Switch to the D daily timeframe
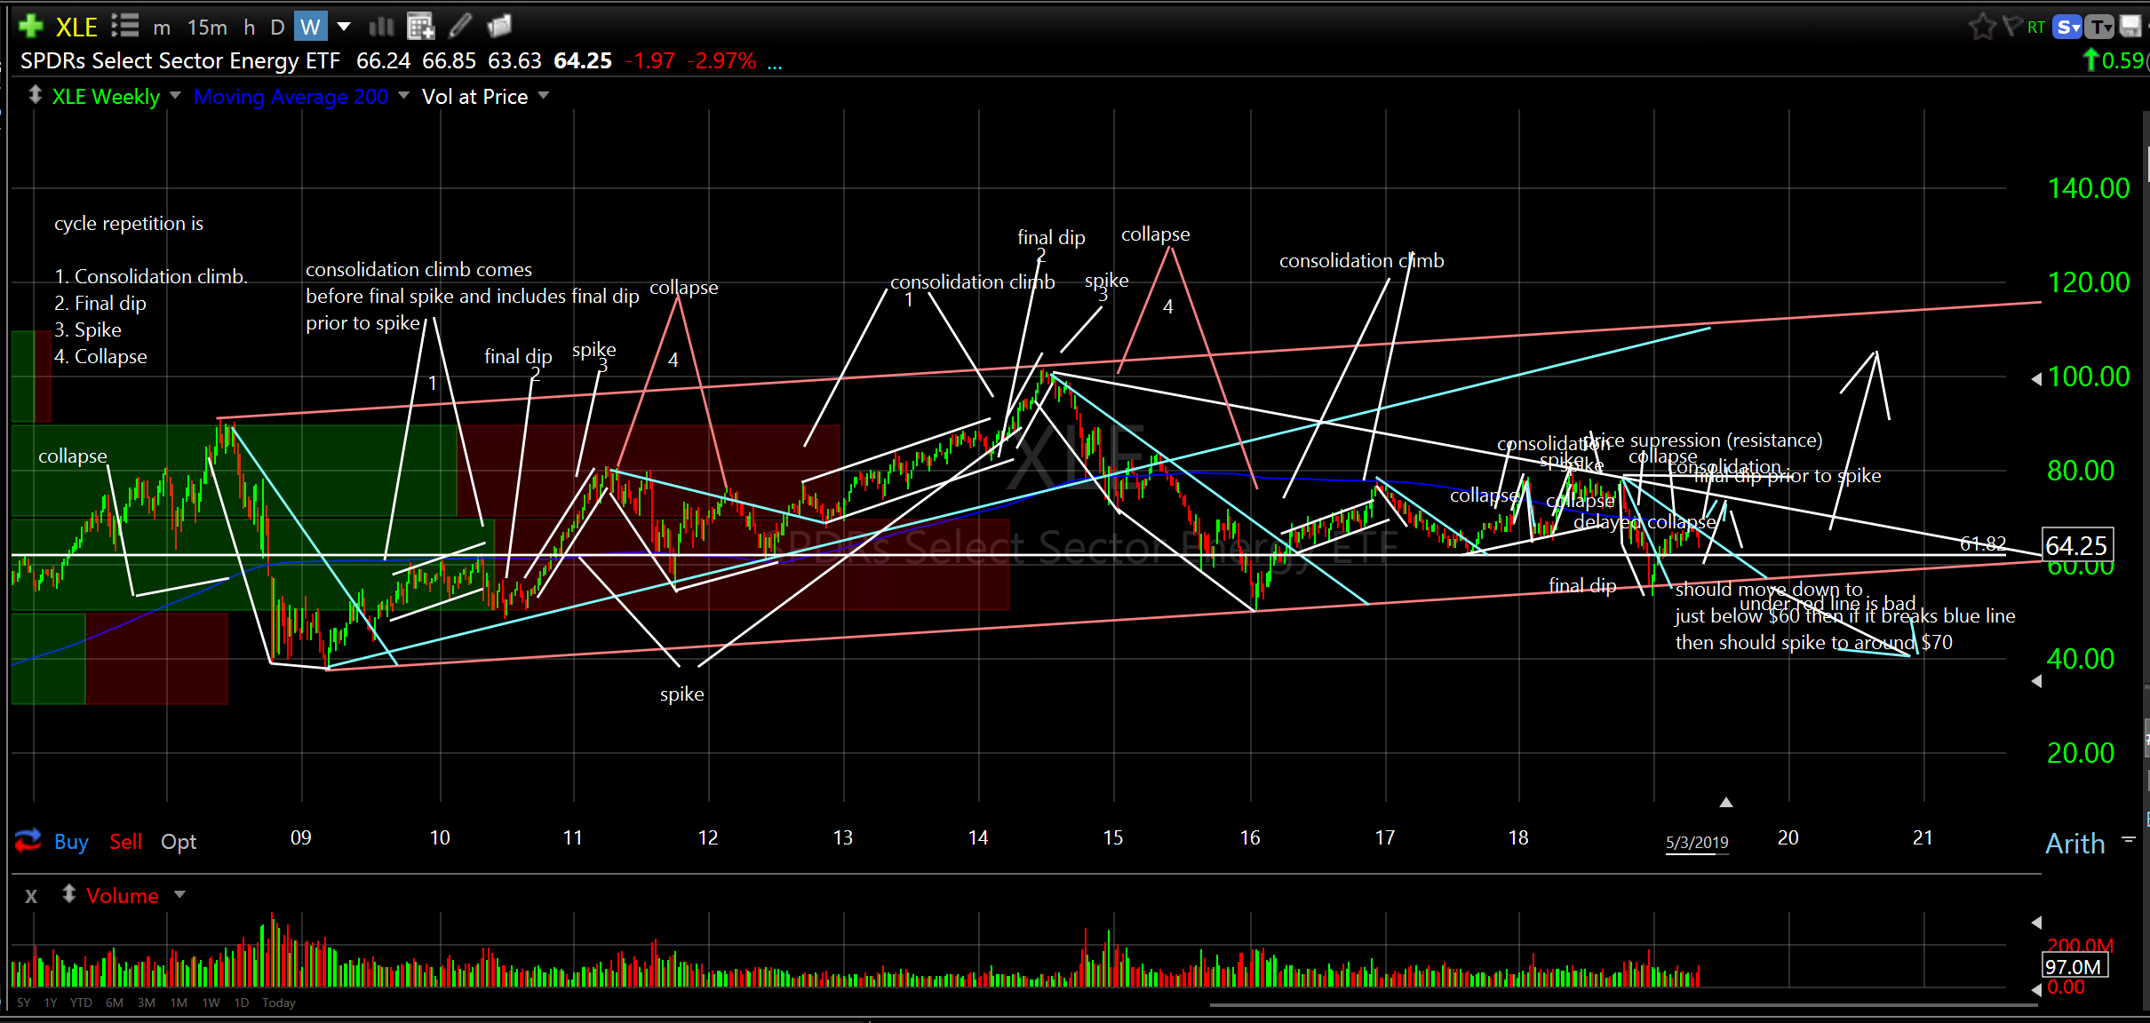 [x=277, y=28]
